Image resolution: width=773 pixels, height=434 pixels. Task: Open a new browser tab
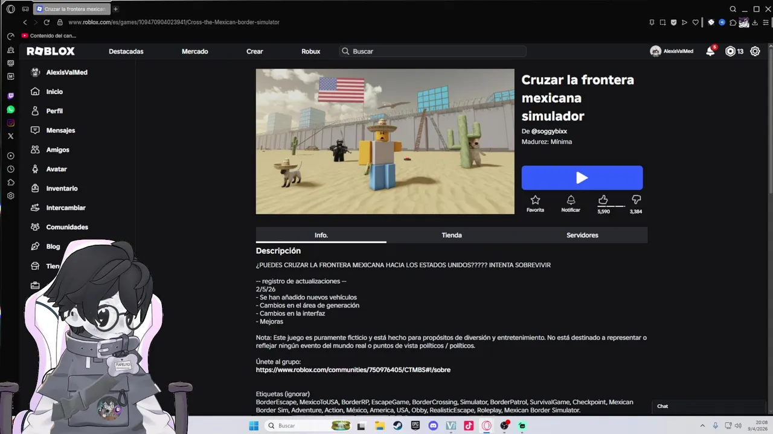[115, 9]
